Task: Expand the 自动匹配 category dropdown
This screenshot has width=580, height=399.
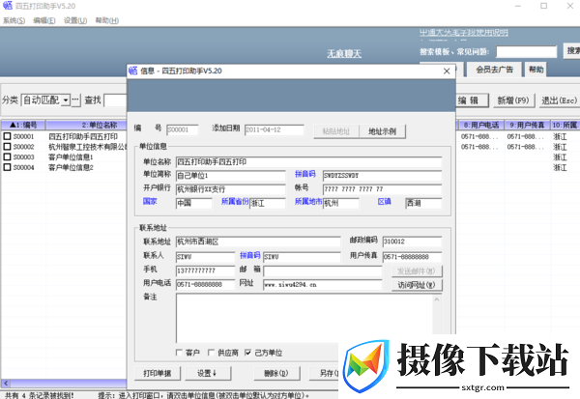Action: pos(66,100)
